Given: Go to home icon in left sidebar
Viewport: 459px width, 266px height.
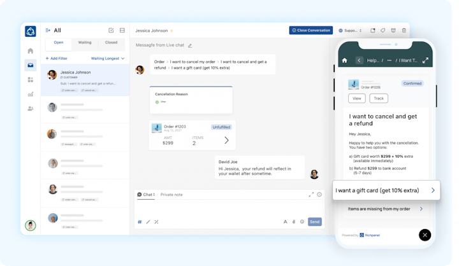Looking at the screenshot, I should (30, 50).
